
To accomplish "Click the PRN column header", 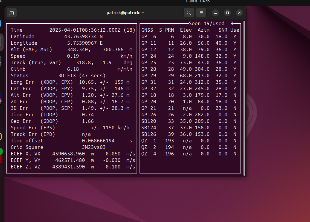I will pos(170,30).
